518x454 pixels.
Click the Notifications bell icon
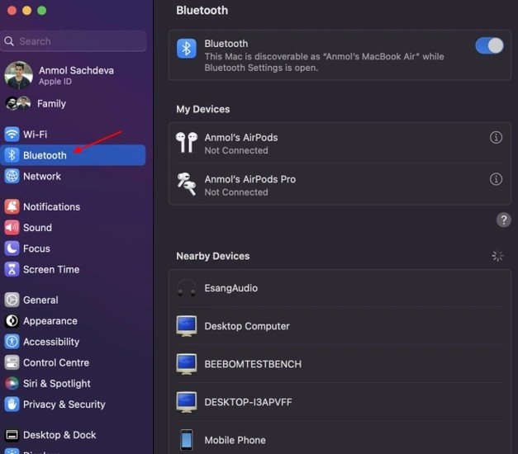tap(12, 206)
